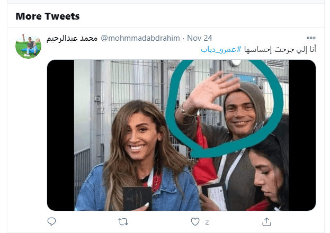Open the @mohmmadabdrahim handle link
This screenshot has width=330, height=233.
pyautogui.click(x=140, y=38)
